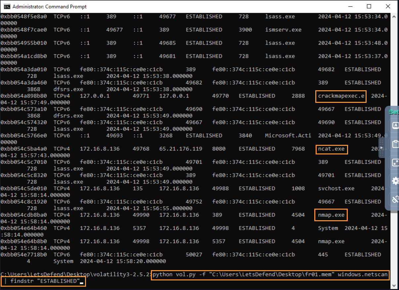Screen dimensions: 399x290
Task: Click the port 50027 value
Action: tap(194, 255)
